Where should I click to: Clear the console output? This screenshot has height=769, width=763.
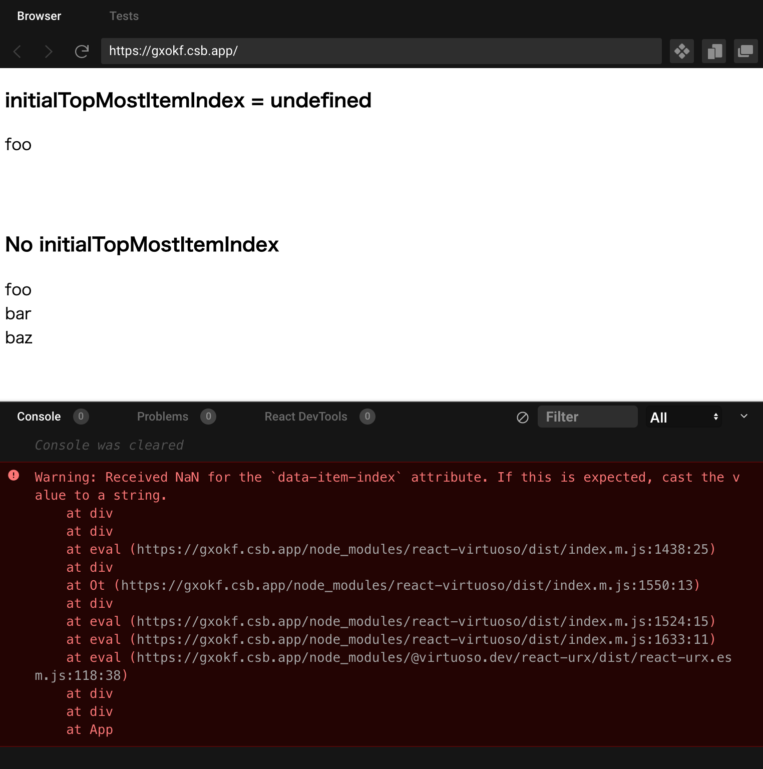[522, 417]
